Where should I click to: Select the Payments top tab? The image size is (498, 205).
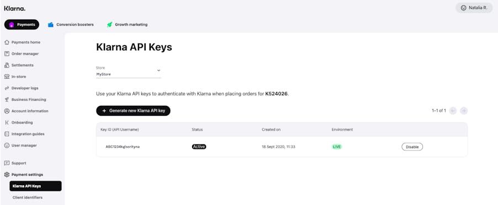(22, 24)
